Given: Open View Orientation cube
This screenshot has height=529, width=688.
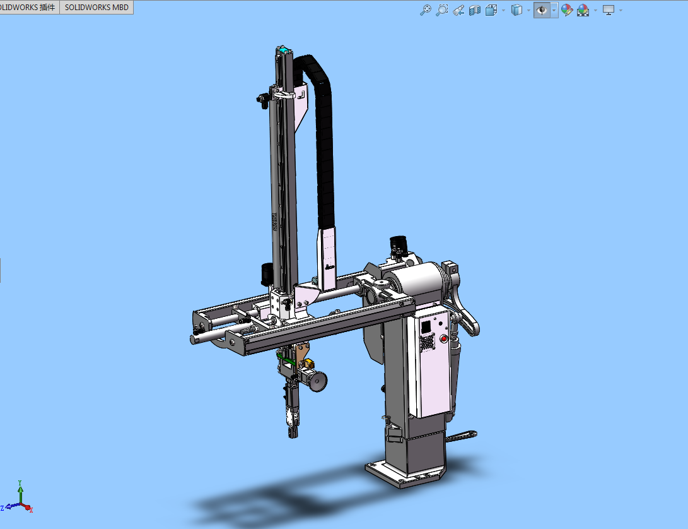Looking at the screenshot, I should point(491,10).
